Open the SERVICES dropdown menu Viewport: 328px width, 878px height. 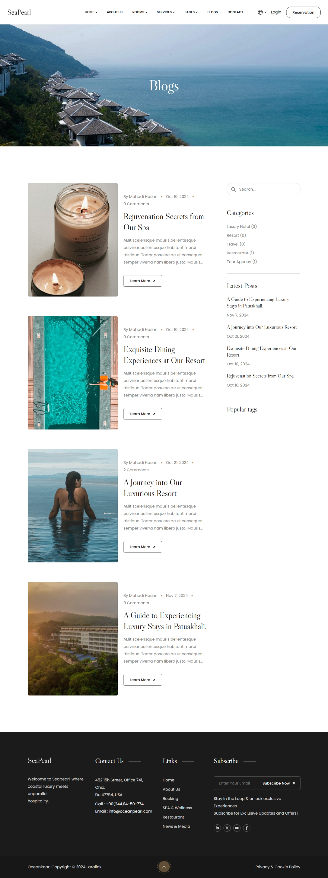point(166,12)
